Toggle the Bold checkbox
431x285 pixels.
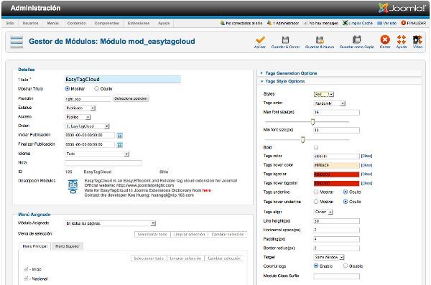tap(316, 147)
